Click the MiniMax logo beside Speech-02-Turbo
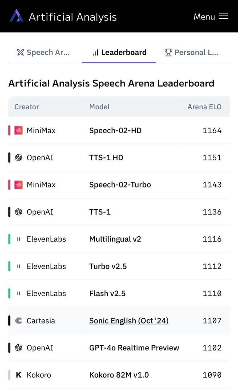The height and width of the screenshot is (391, 238). (x=18, y=185)
